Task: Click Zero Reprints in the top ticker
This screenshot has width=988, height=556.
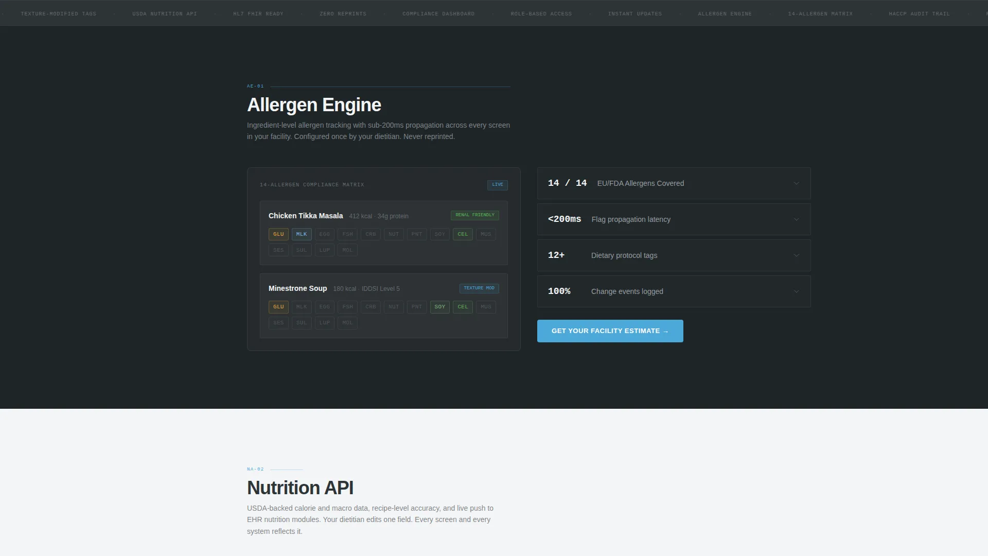Action: tap(343, 14)
